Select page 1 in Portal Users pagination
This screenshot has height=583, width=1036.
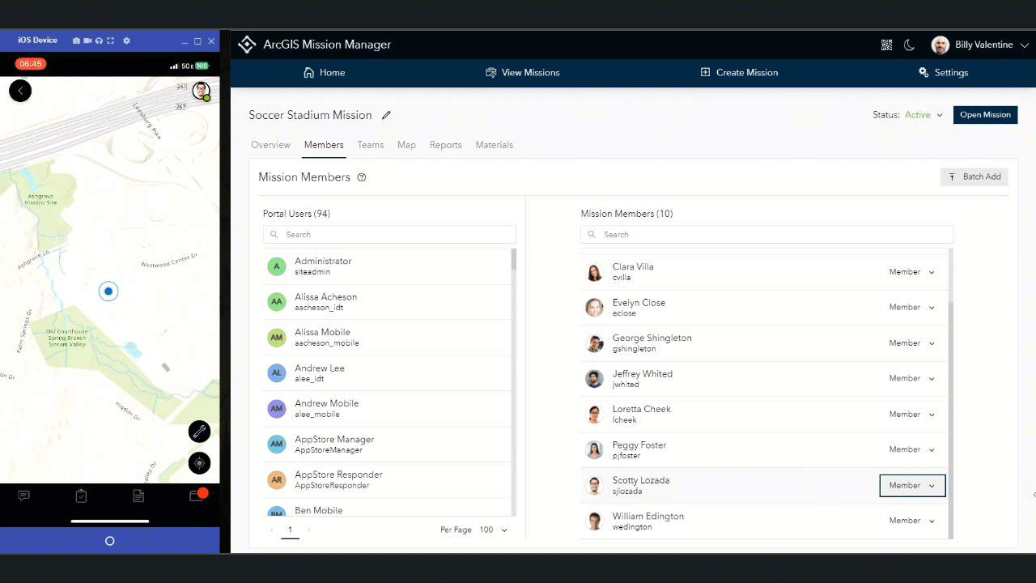tap(290, 530)
